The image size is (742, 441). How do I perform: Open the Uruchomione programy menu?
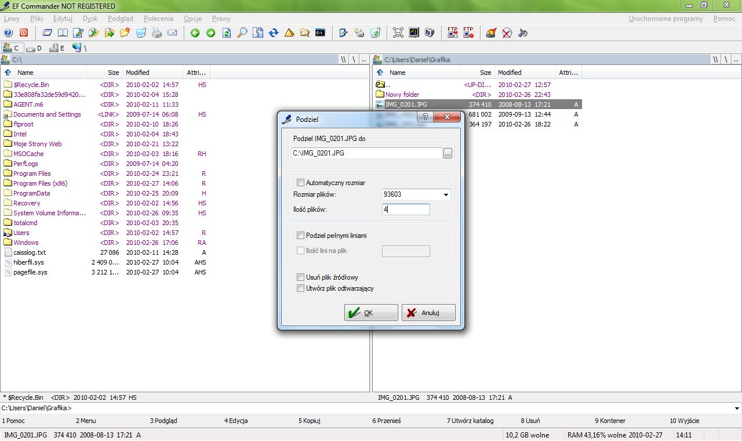666,19
